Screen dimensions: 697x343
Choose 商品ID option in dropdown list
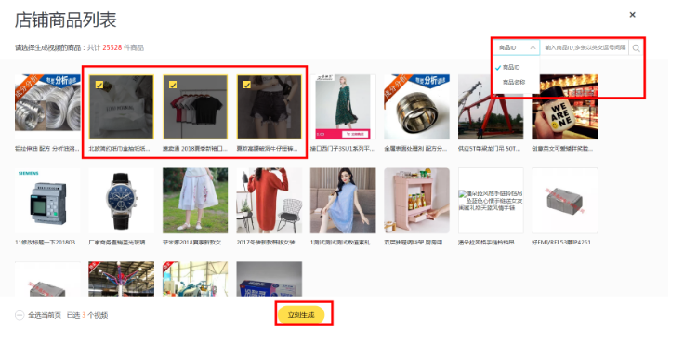[511, 68]
